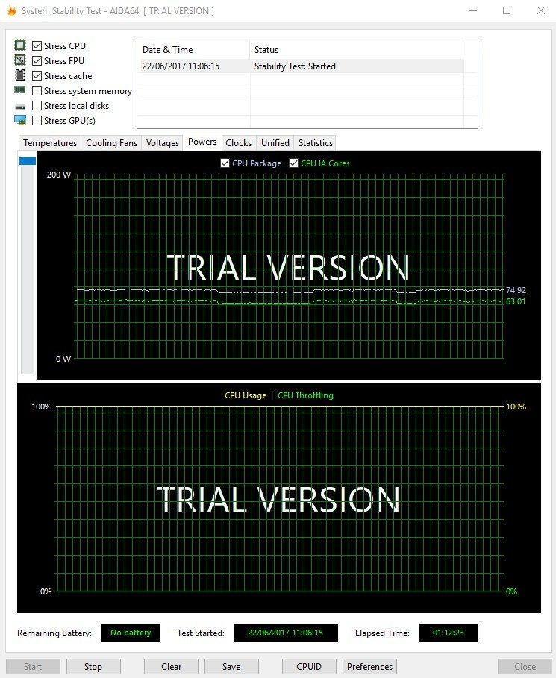Image resolution: width=556 pixels, height=678 pixels.
Task: Select the Voltages tab
Action: click(162, 143)
